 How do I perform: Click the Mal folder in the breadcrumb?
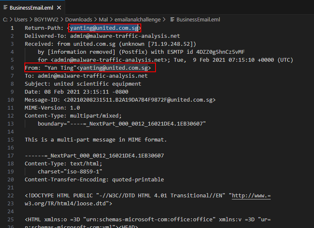click(103, 19)
